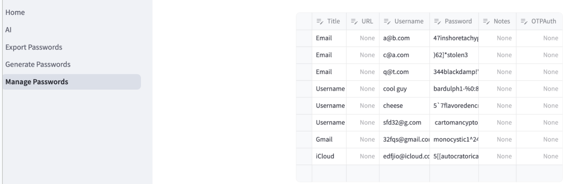569x184 pixels.
Task: Click the Gmail title cell
Action: point(329,139)
